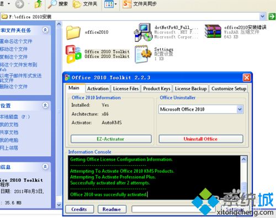The width and height of the screenshot is (276, 218).
Task: Click 移动这个文件 link
Action: pyautogui.click(x=14, y=49)
